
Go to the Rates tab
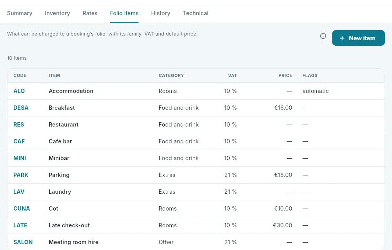point(90,13)
